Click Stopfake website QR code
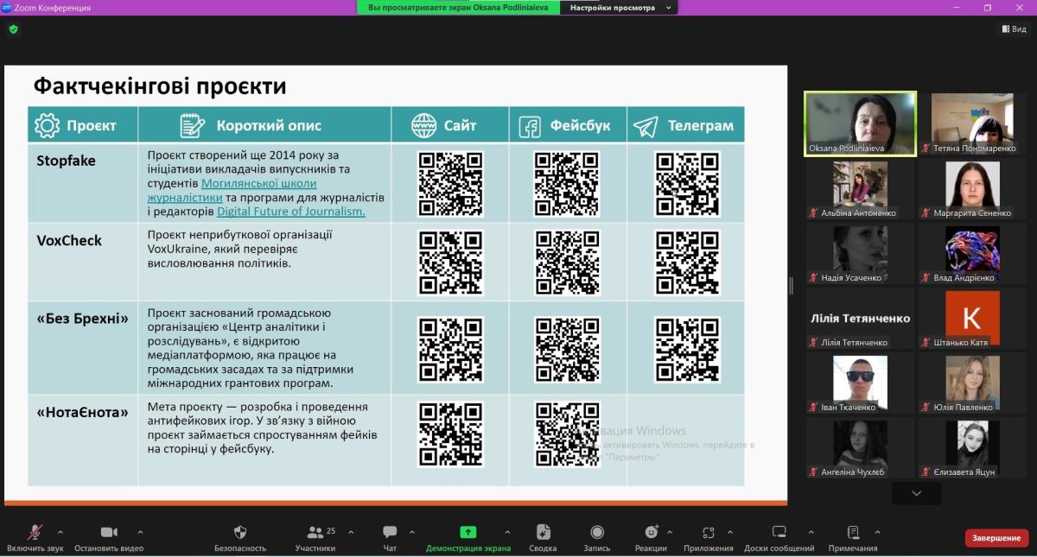The height and width of the screenshot is (557, 1037). tap(450, 183)
